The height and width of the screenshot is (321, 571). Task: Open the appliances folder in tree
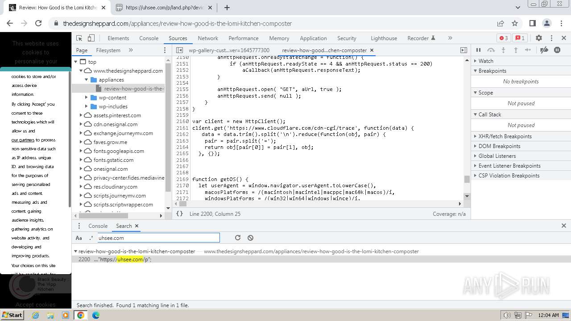[111, 80]
